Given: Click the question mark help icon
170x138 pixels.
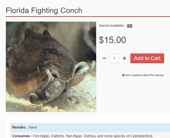Looking at the screenshot, I should click(x=123, y=75).
